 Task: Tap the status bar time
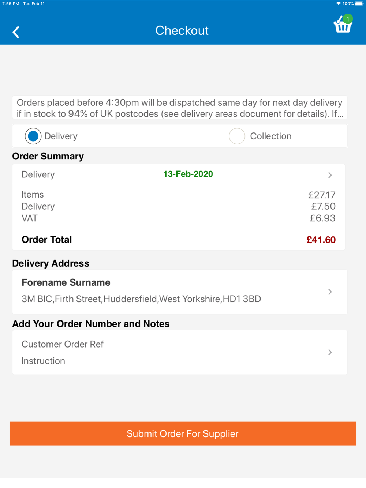(11, 4)
